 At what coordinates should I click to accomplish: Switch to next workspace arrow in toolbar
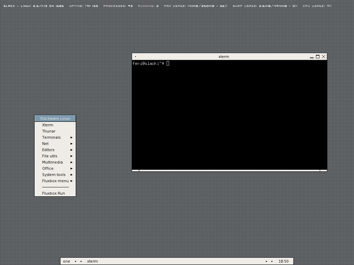81,262
